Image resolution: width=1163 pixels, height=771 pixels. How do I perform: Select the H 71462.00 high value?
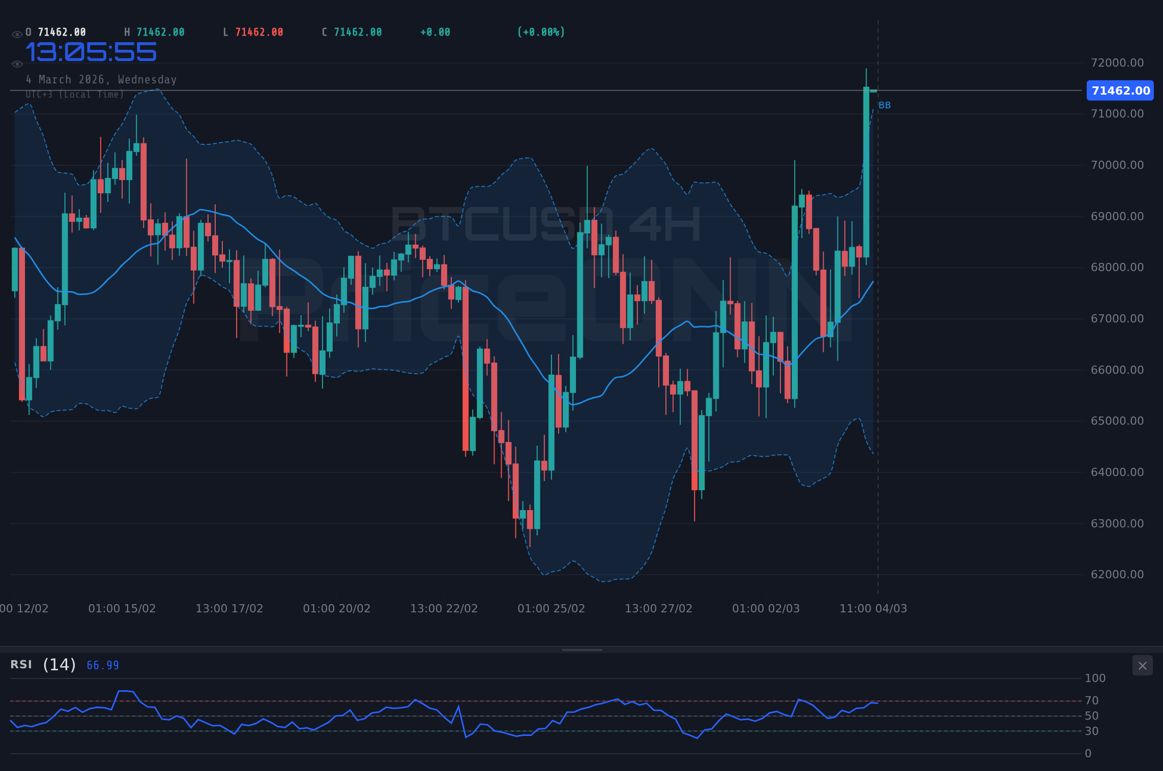point(155,32)
